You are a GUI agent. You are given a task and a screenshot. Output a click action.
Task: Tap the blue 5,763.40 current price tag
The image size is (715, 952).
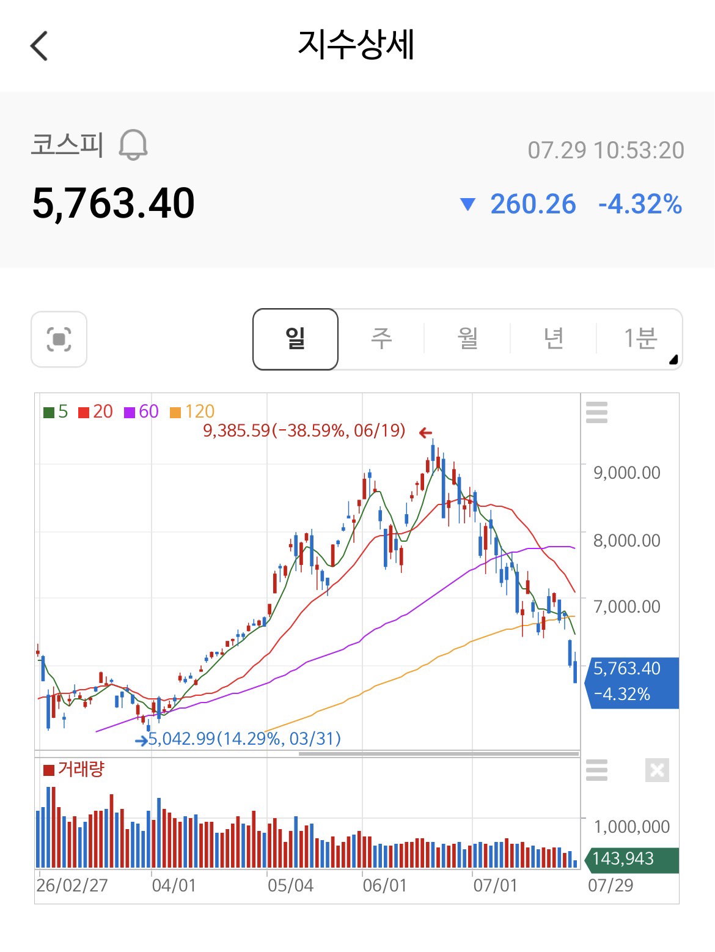pyautogui.click(x=632, y=682)
